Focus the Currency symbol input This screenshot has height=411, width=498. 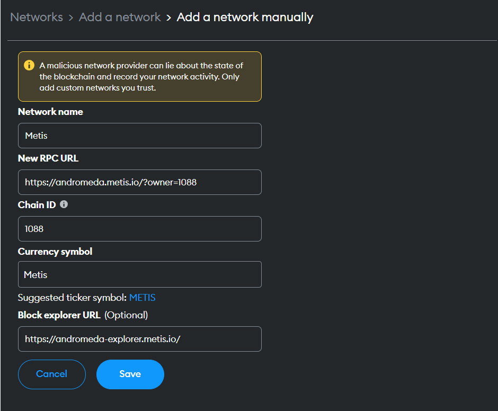139,274
